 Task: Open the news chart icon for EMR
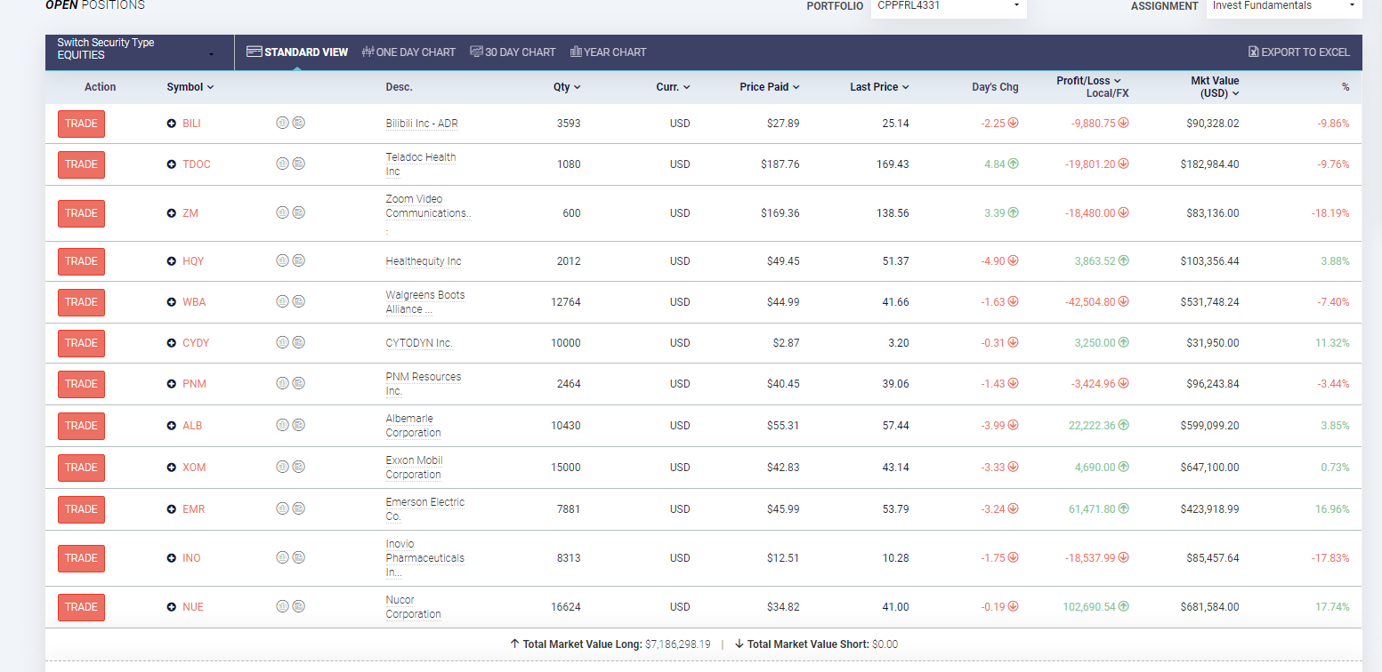point(299,508)
